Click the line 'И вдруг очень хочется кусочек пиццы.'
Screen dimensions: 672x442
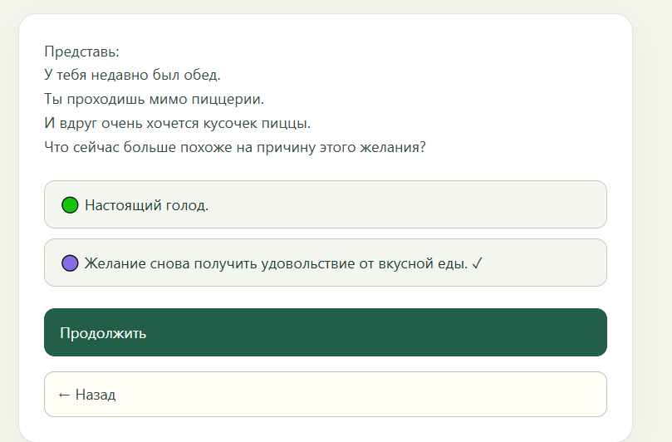pos(177,123)
